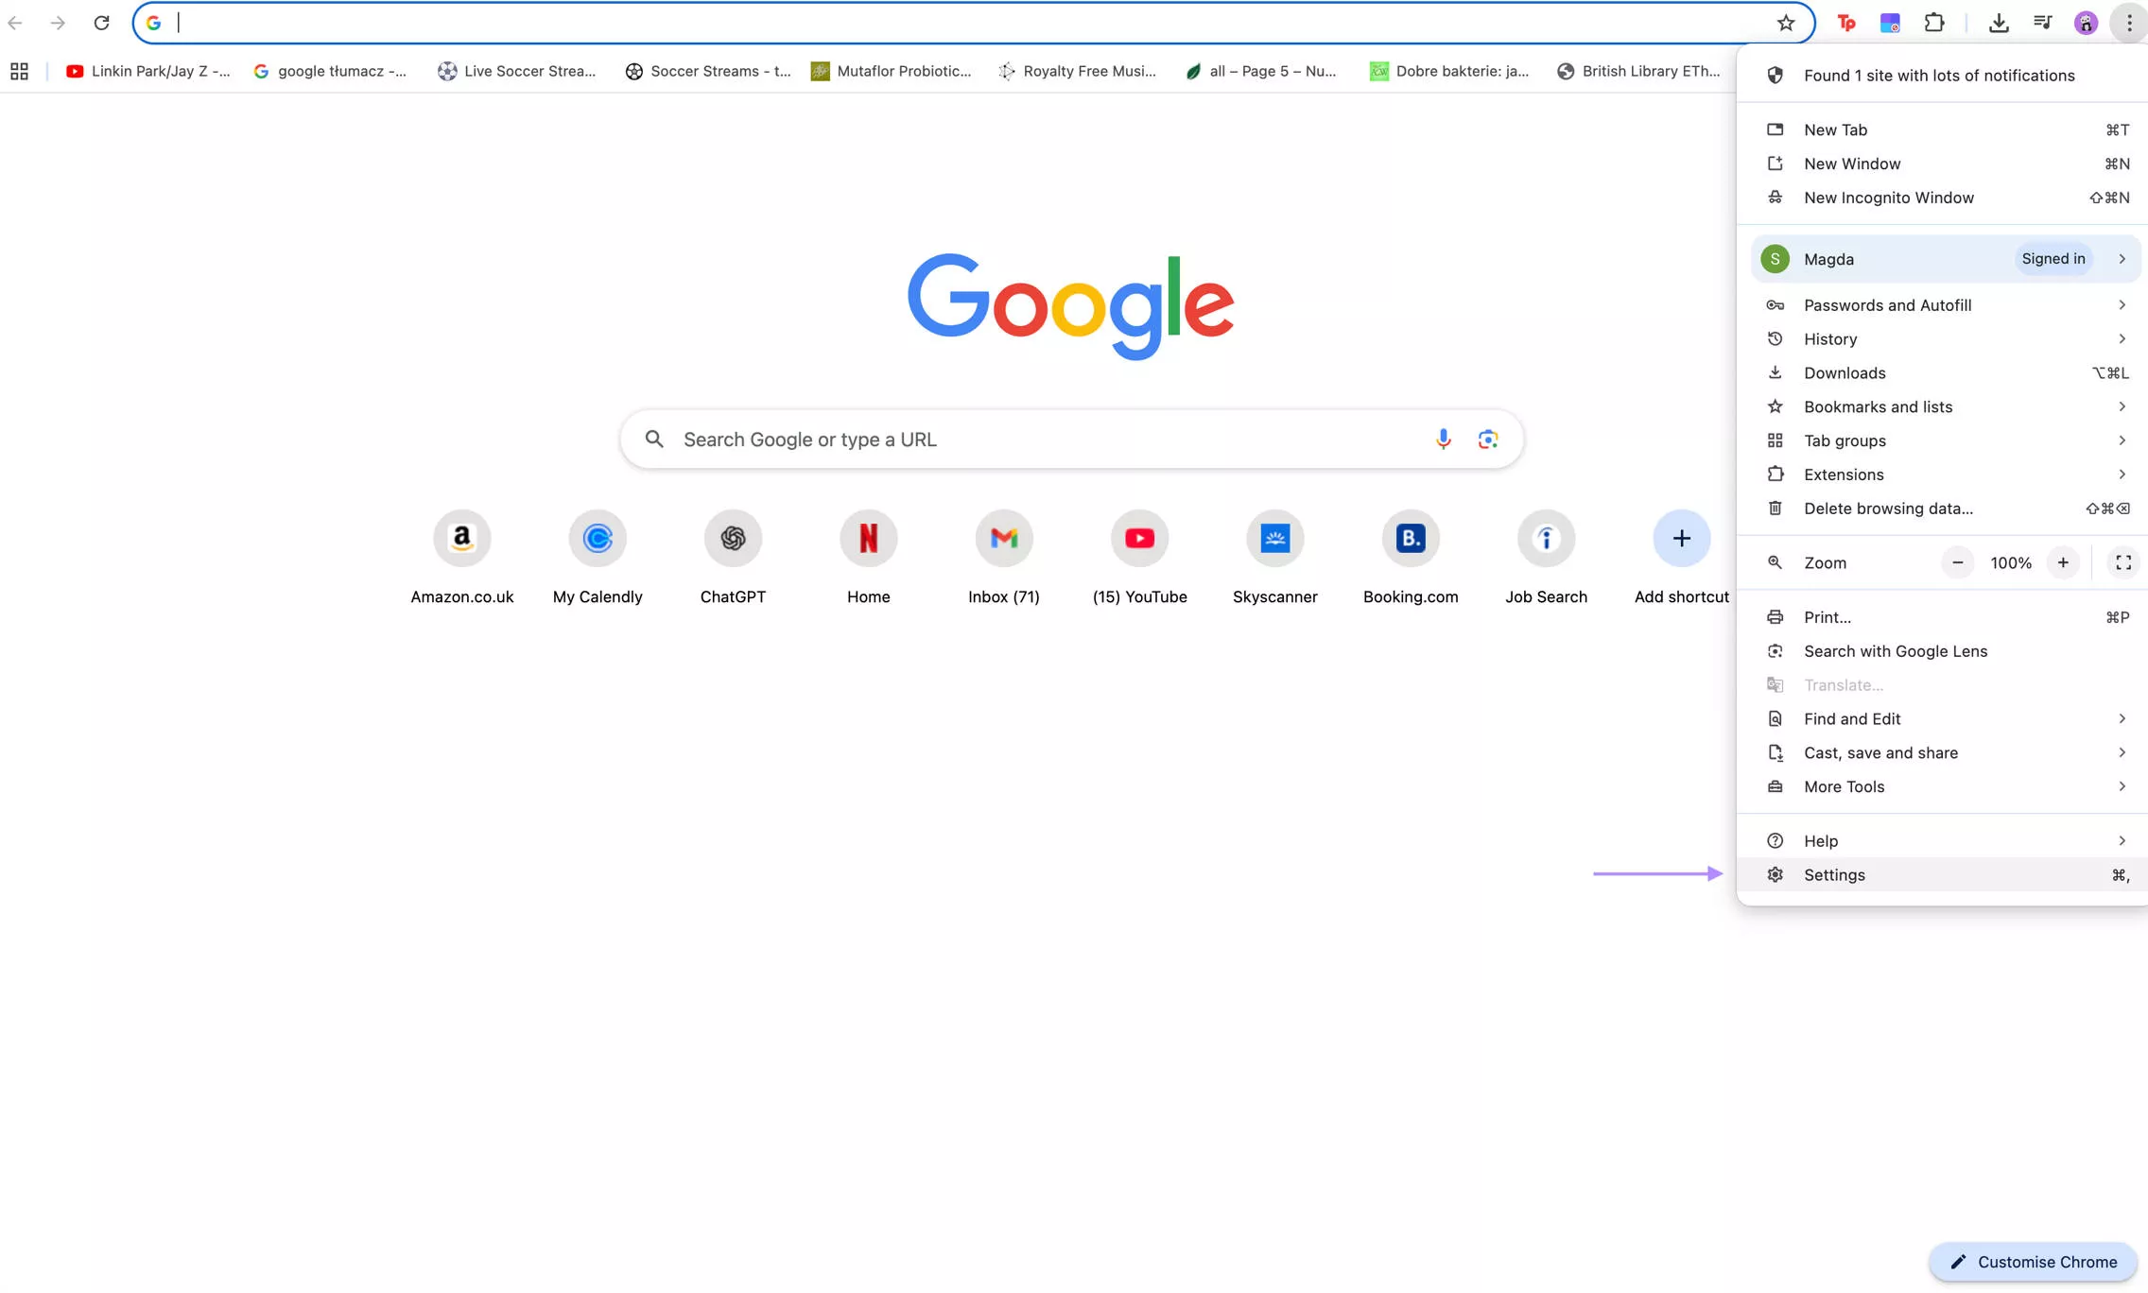Open Live Soccer Strea... bookmark
The width and height of the screenshot is (2148, 1293).
click(517, 71)
